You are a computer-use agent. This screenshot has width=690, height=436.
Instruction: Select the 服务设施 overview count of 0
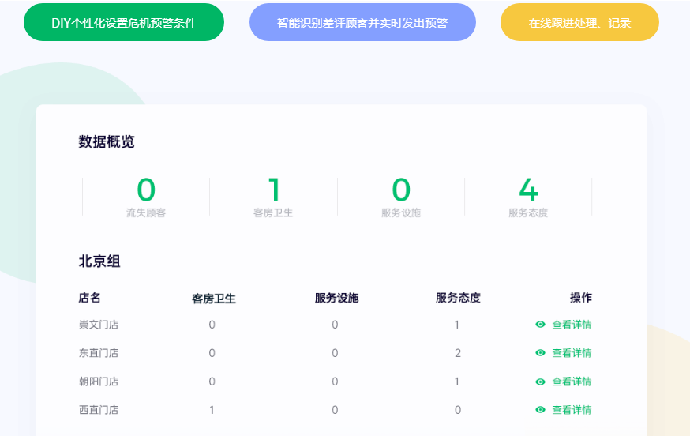pyautogui.click(x=401, y=190)
